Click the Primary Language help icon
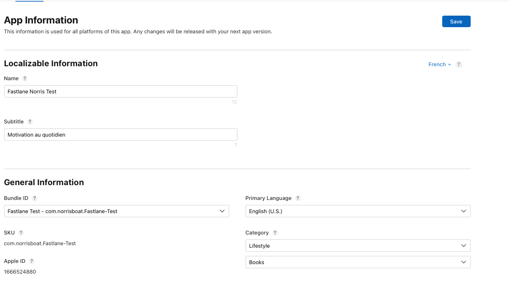This screenshot has width=509, height=281. [298, 198]
